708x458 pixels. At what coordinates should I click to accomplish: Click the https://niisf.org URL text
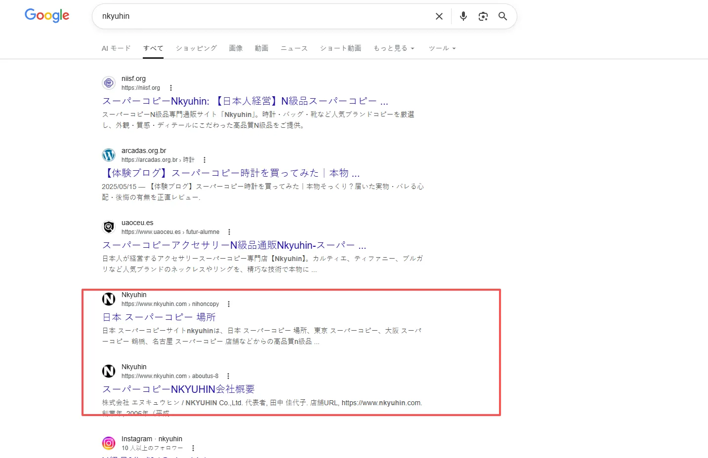[x=141, y=88]
